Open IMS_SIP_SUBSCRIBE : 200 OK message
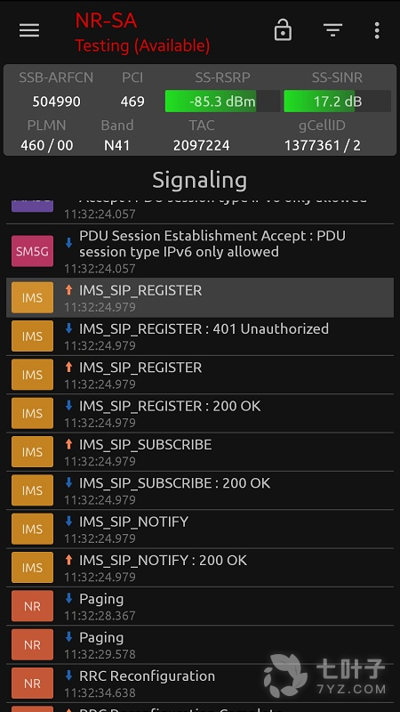The height and width of the screenshot is (712, 400). coord(200,490)
